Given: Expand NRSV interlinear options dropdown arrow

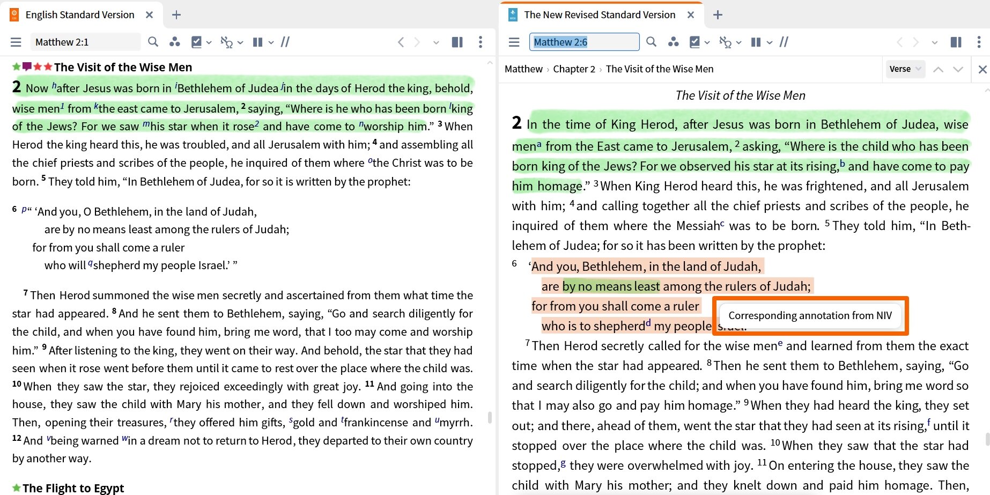Looking at the screenshot, I should [739, 42].
